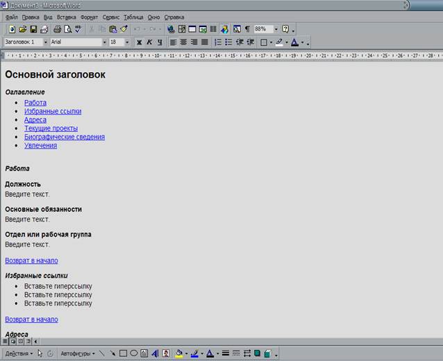The height and width of the screenshot is (361, 443).
Task: Toggle bold formatting with the Ж button
Action: (x=139, y=42)
